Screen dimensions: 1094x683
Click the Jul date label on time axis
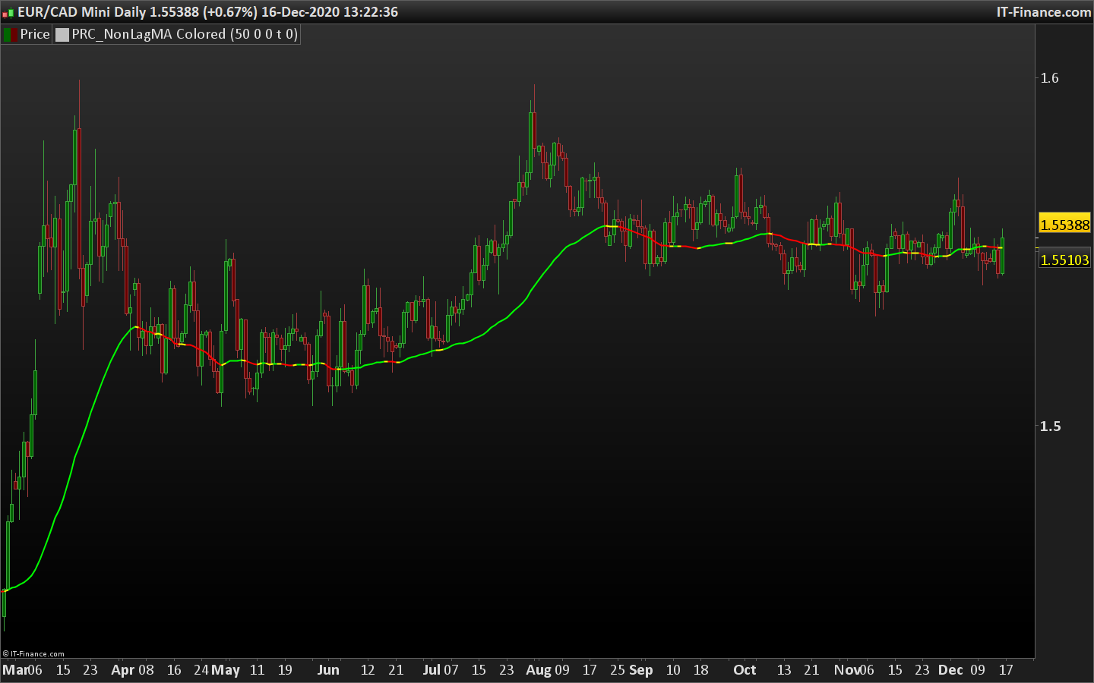432,669
